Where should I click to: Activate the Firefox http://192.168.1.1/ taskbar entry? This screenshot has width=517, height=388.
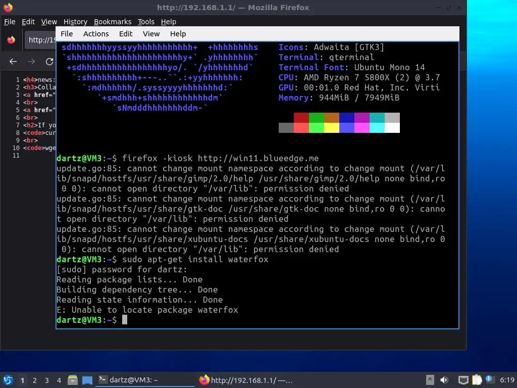tap(246, 380)
